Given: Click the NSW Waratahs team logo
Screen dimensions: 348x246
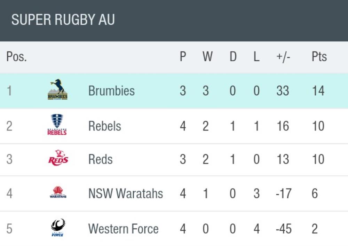Looking at the screenshot, I should pyautogui.click(x=58, y=192).
